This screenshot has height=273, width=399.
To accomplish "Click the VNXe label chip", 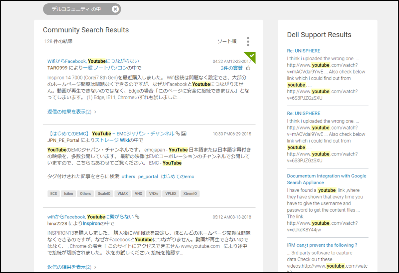I will click(154, 194).
